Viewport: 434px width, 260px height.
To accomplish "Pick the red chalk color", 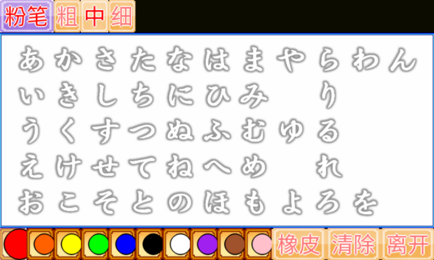I will coord(16,244).
